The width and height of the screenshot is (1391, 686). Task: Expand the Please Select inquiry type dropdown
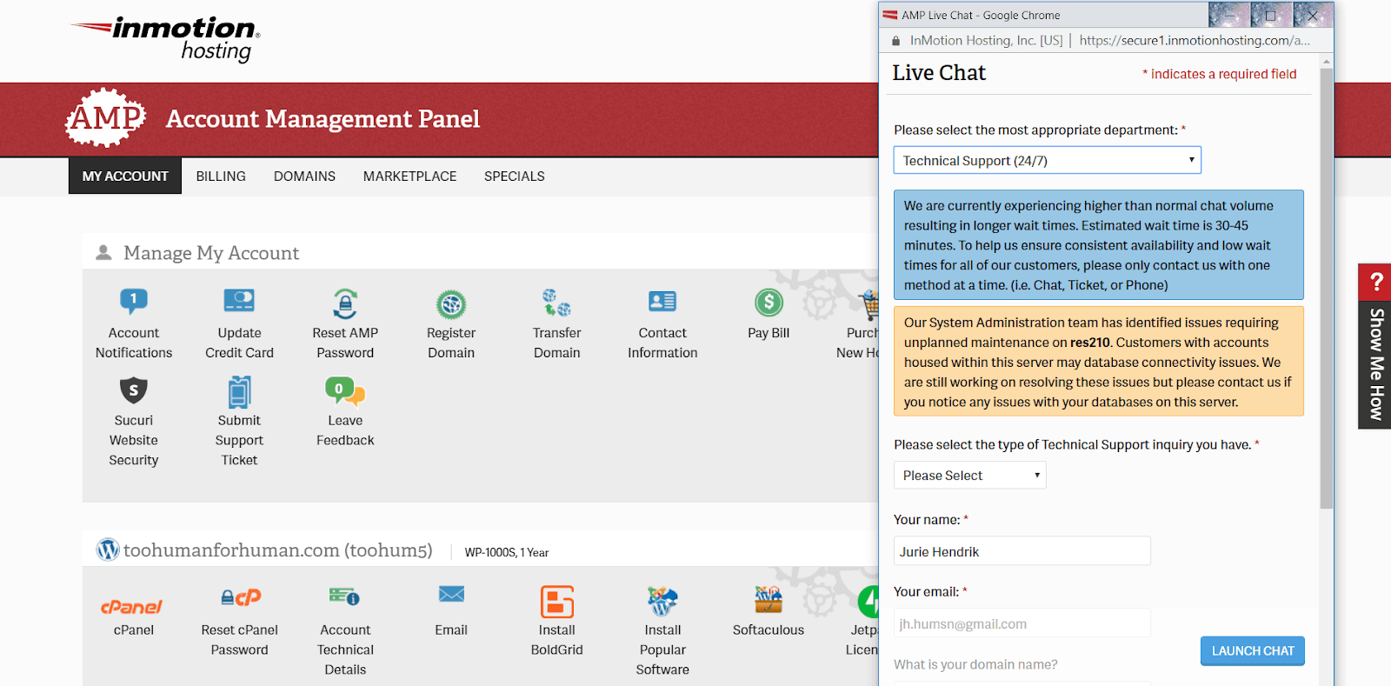(x=970, y=476)
